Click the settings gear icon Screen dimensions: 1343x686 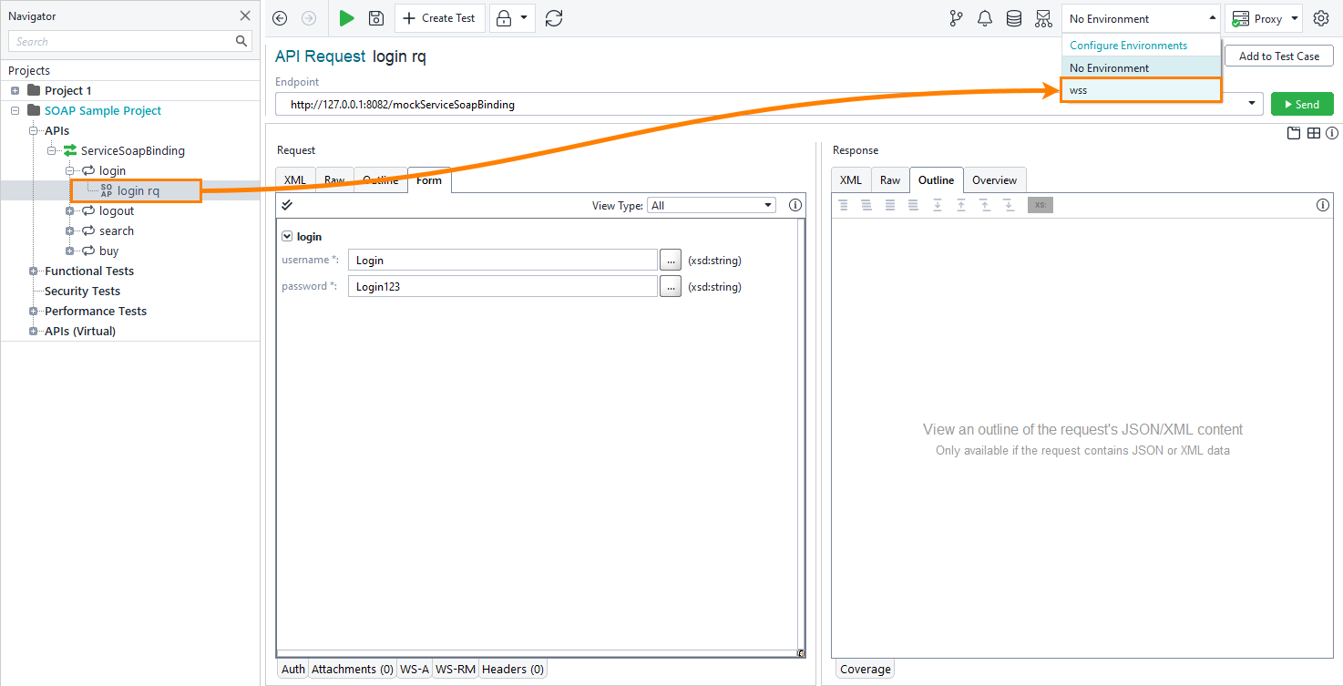pos(1320,18)
